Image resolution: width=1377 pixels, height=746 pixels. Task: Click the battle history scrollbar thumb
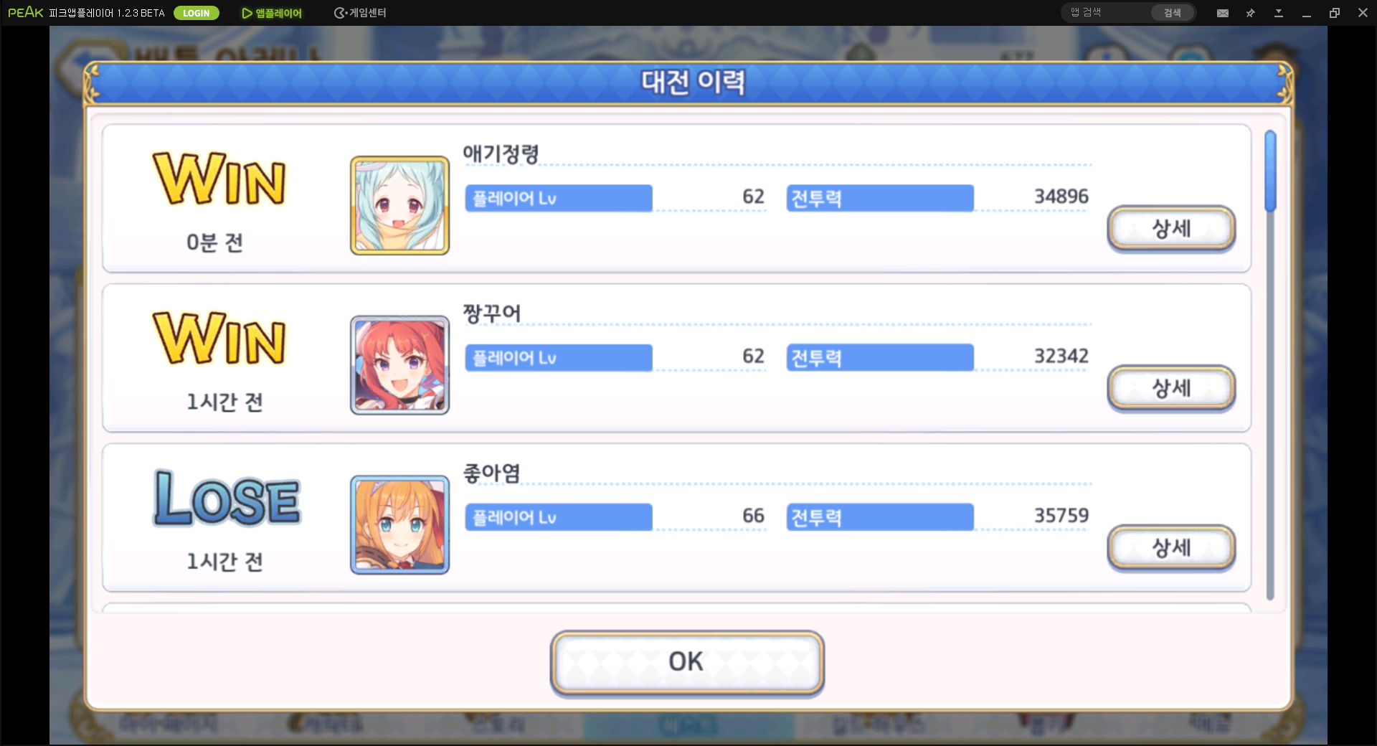pos(1270,171)
